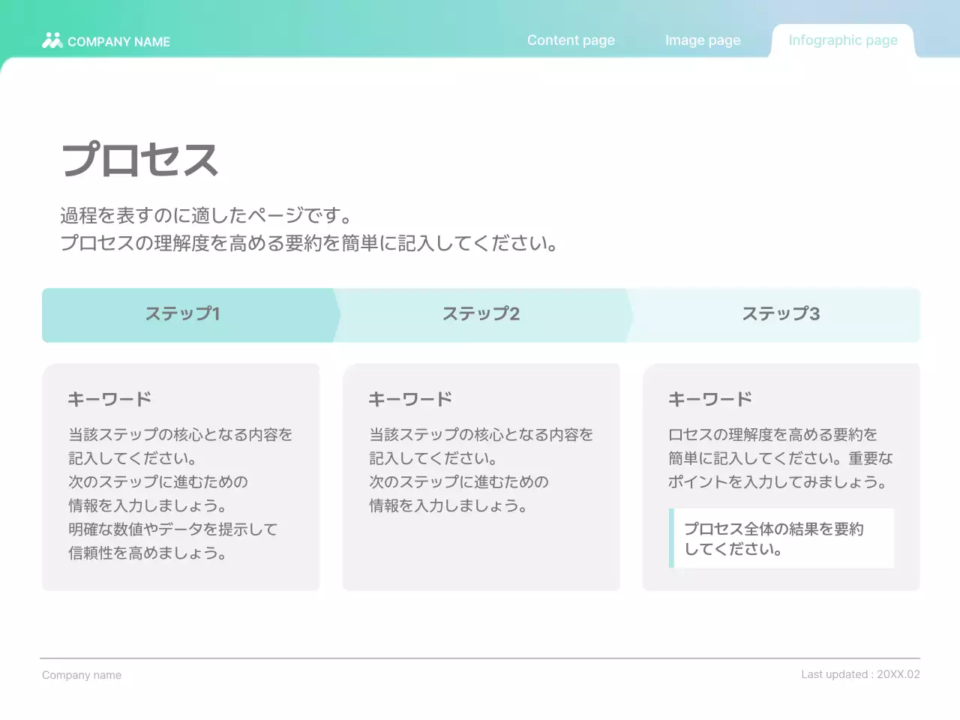Select the third キーワード card

click(x=781, y=476)
